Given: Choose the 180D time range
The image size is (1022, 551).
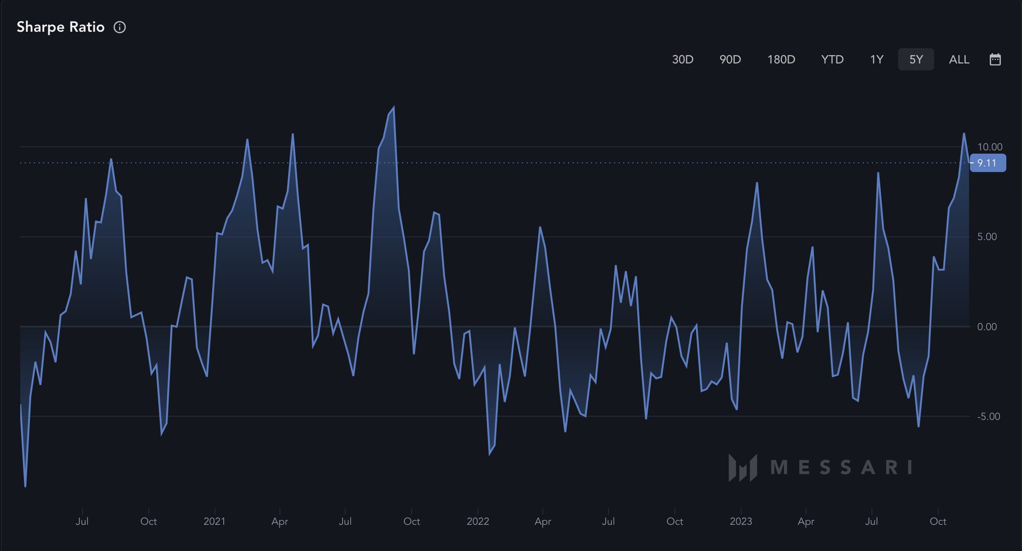Looking at the screenshot, I should 781,59.
